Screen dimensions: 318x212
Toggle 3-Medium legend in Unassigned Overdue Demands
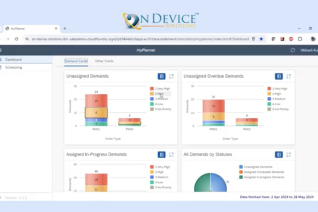(x=277, y=99)
